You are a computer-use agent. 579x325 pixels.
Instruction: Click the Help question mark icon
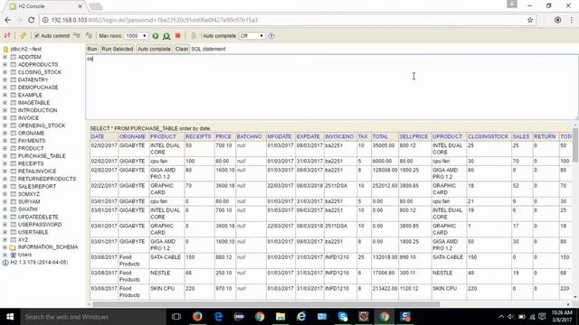pyautogui.click(x=271, y=36)
